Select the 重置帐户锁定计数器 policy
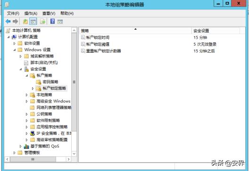Viewport: 249px width, 171px height. pos(103,51)
